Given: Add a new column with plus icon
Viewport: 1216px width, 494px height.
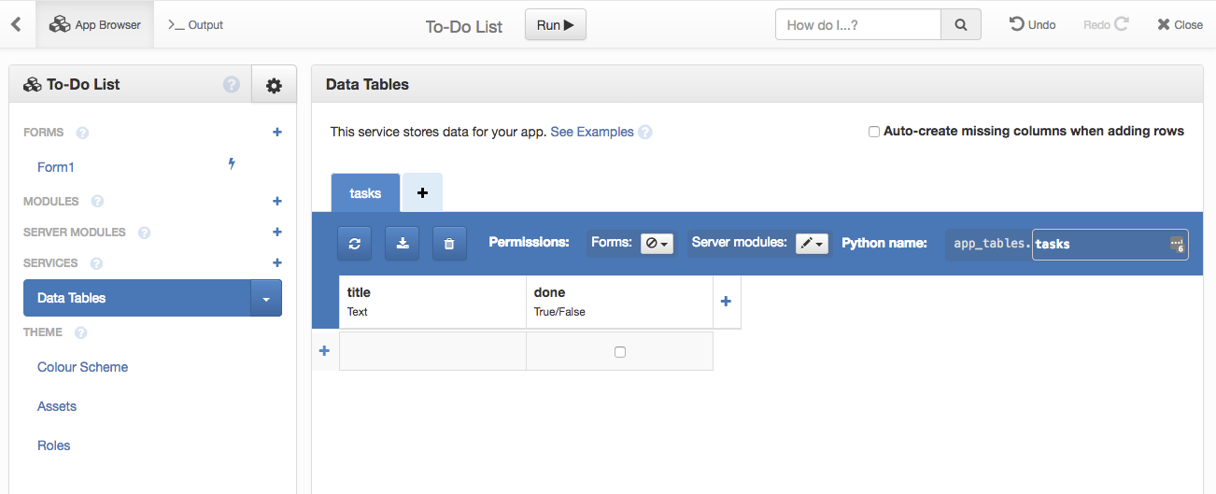Looking at the screenshot, I should click(726, 302).
